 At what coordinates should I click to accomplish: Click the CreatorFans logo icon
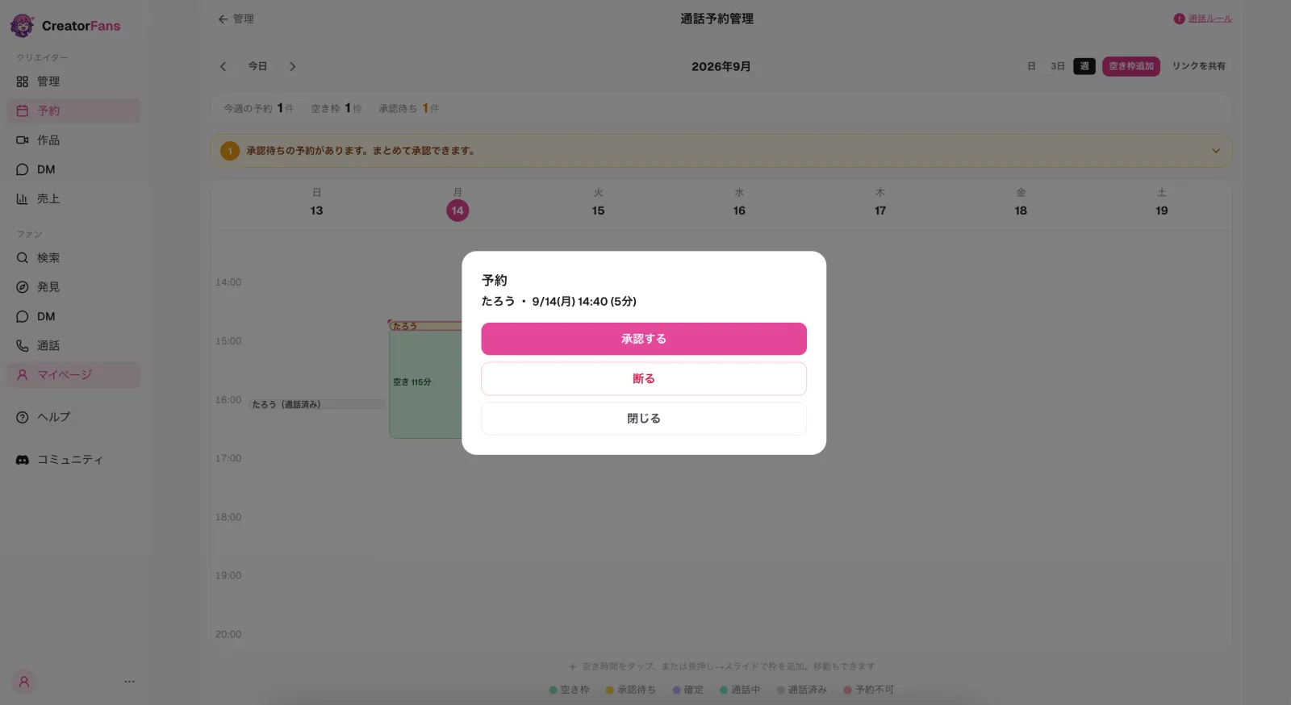pos(22,26)
